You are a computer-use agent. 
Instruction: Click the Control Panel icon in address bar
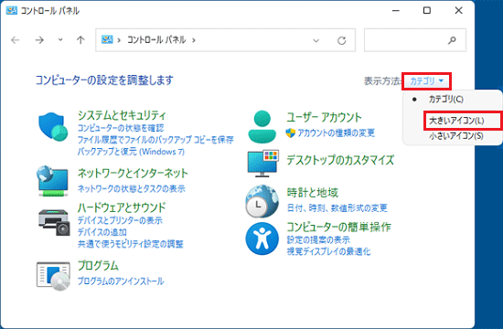coord(107,39)
